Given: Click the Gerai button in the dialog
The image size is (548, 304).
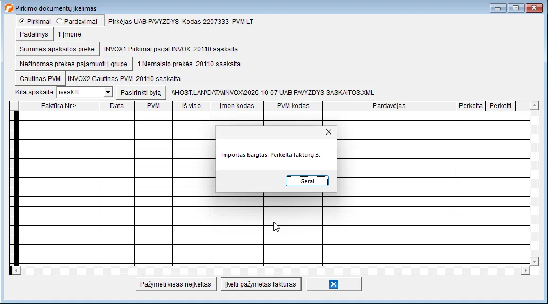Looking at the screenshot, I should pyautogui.click(x=307, y=181).
